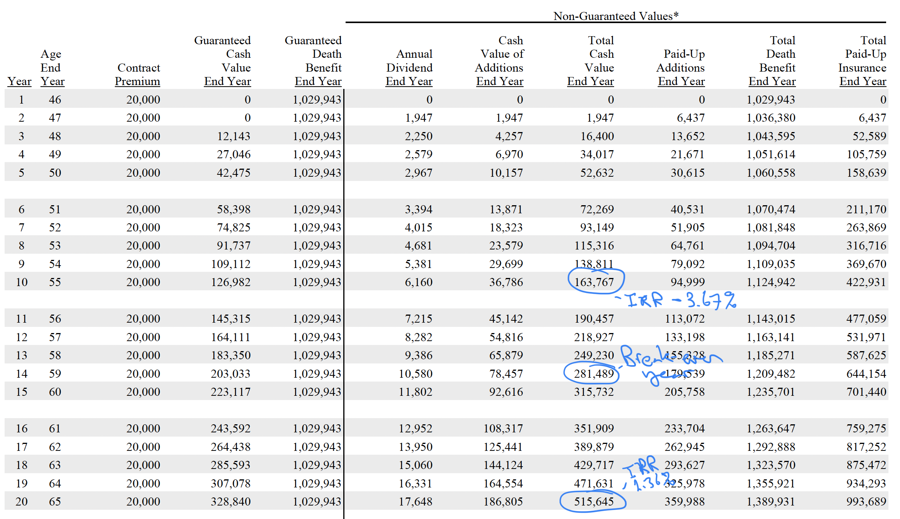This screenshot has height=519, width=900.
Task: Click the circled 281,489 total cash value
Action: tap(593, 373)
